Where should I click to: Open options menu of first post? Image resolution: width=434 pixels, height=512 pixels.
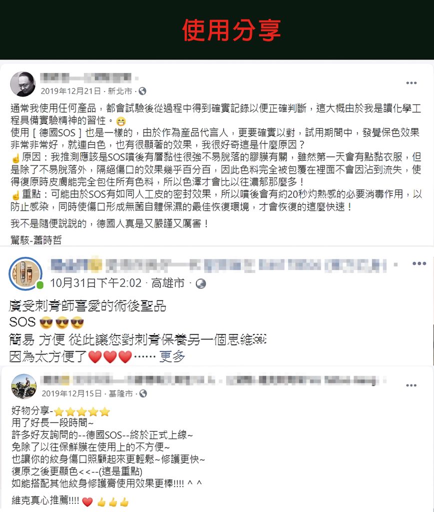[411, 83]
